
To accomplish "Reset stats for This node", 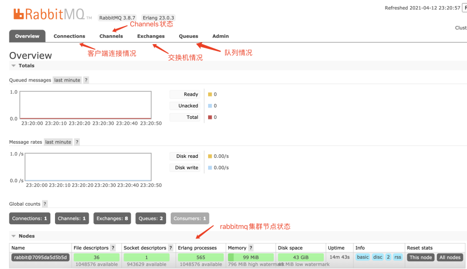I will tap(420, 258).
